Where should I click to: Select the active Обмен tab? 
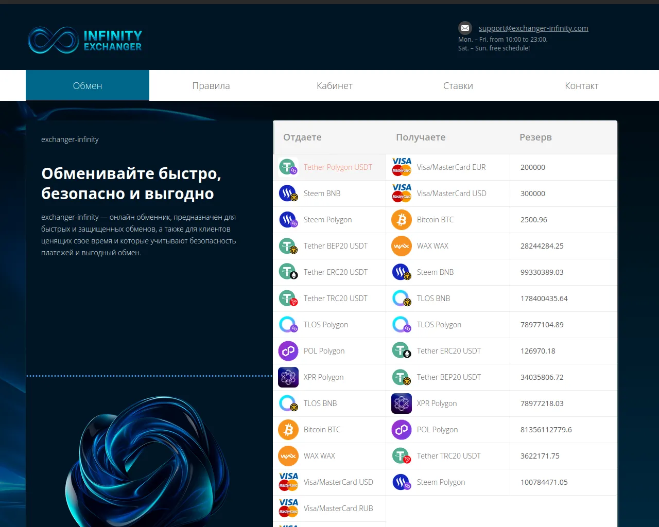(88, 86)
